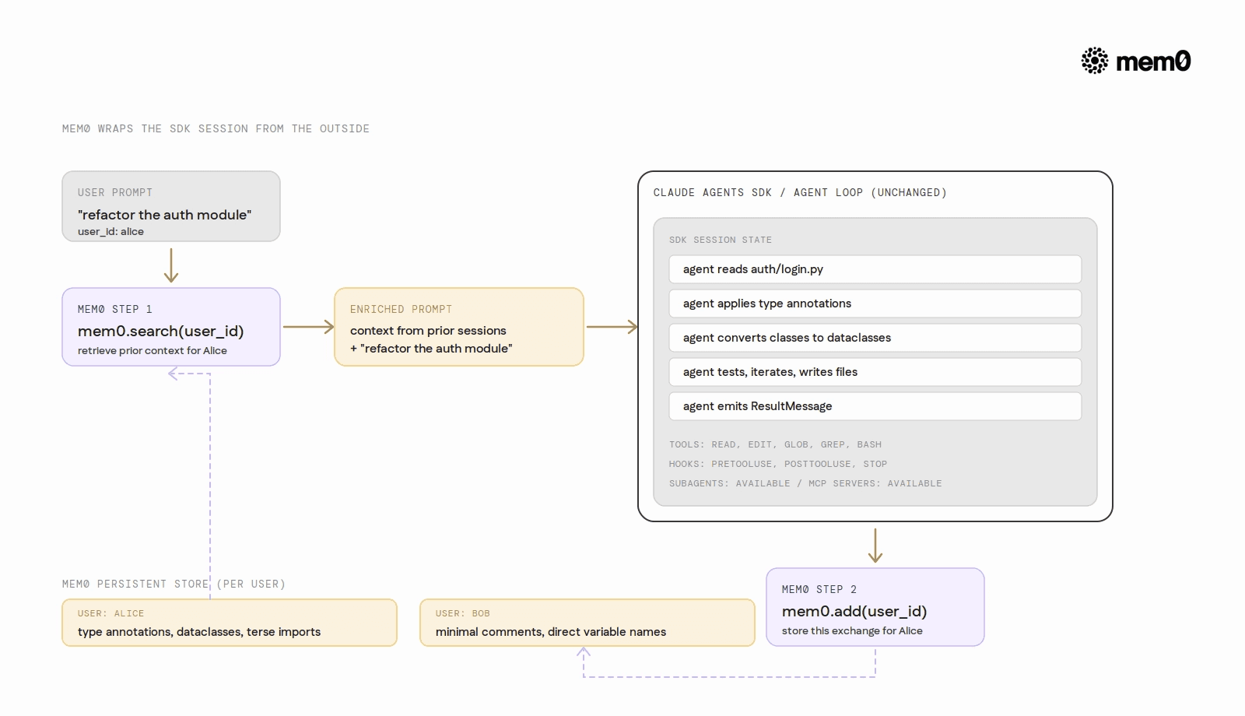Click the User Bob memory store box
Screen dimensions: 1245x716
click(x=587, y=623)
